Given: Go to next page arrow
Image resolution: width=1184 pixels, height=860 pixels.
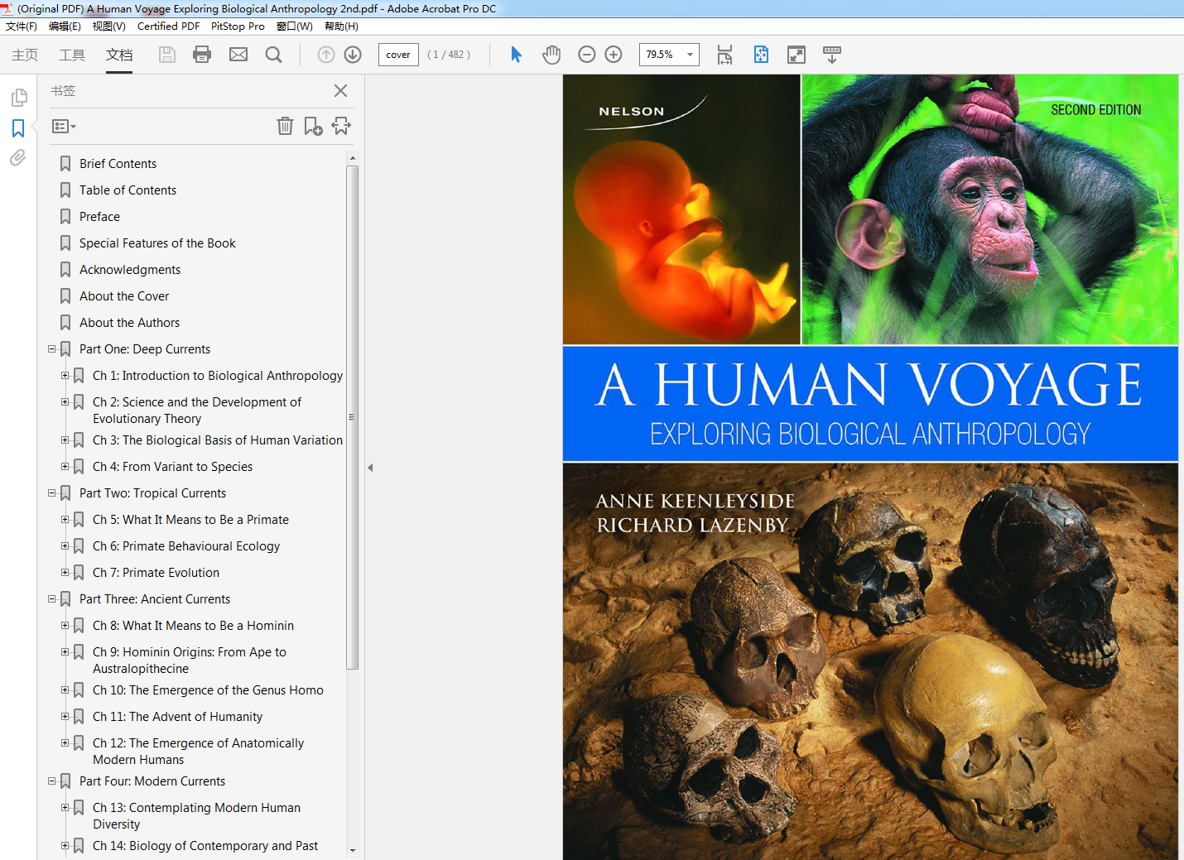Looking at the screenshot, I should pyautogui.click(x=353, y=55).
